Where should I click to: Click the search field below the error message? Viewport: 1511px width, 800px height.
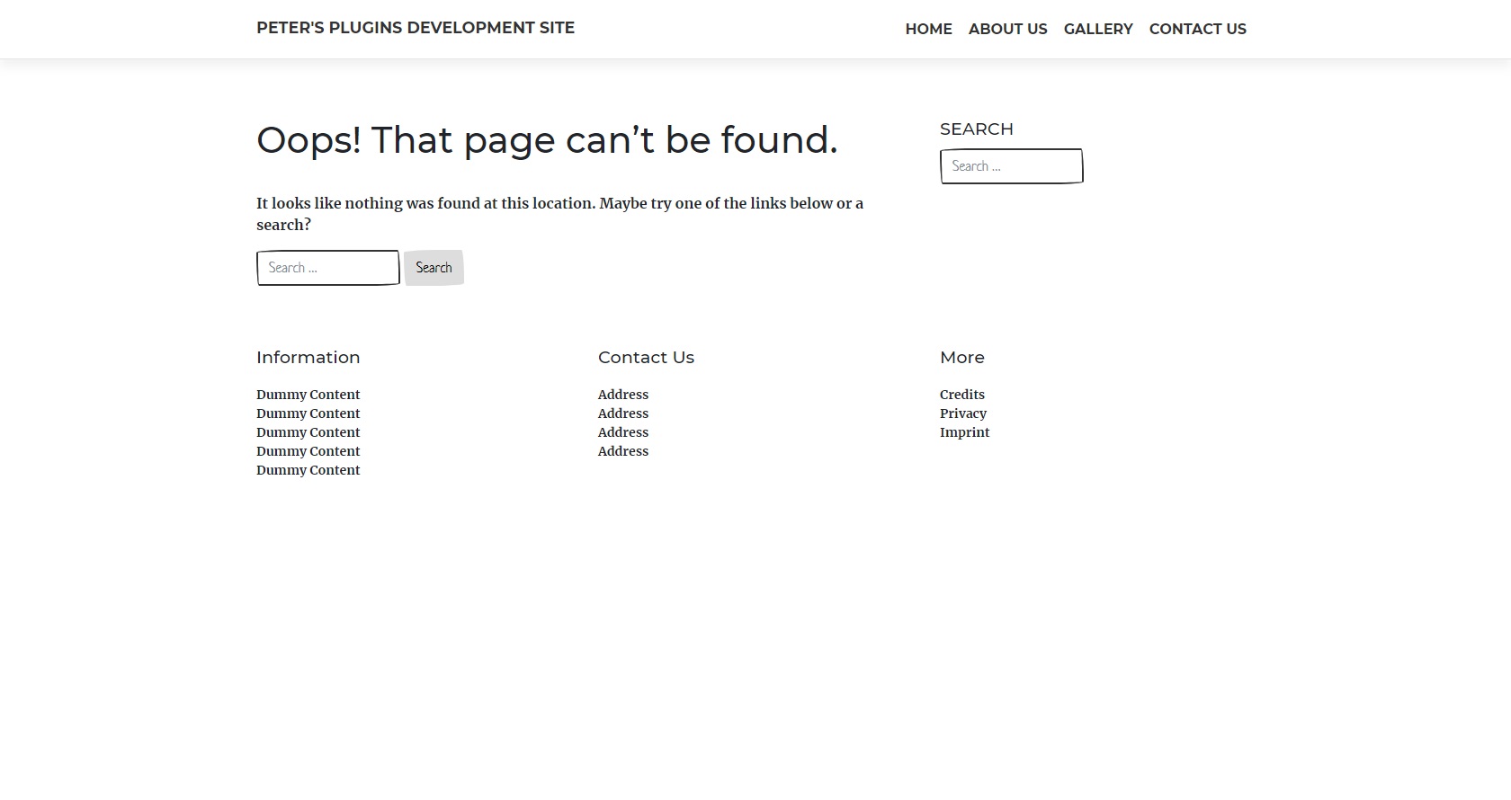(x=327, y=268)
